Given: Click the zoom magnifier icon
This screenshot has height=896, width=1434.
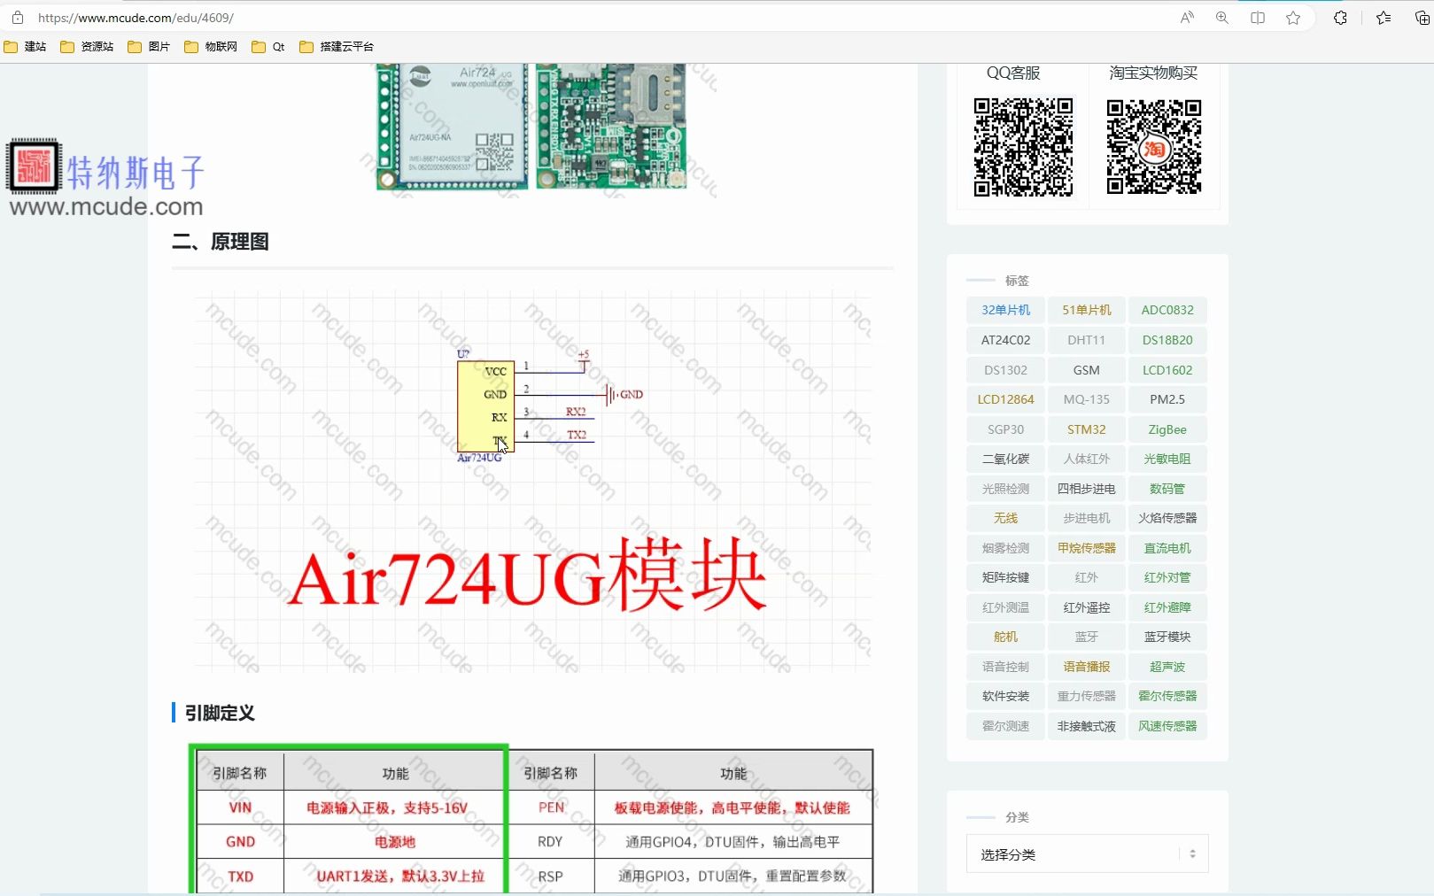Looking at the screenshot, I should pos(1222,18).
